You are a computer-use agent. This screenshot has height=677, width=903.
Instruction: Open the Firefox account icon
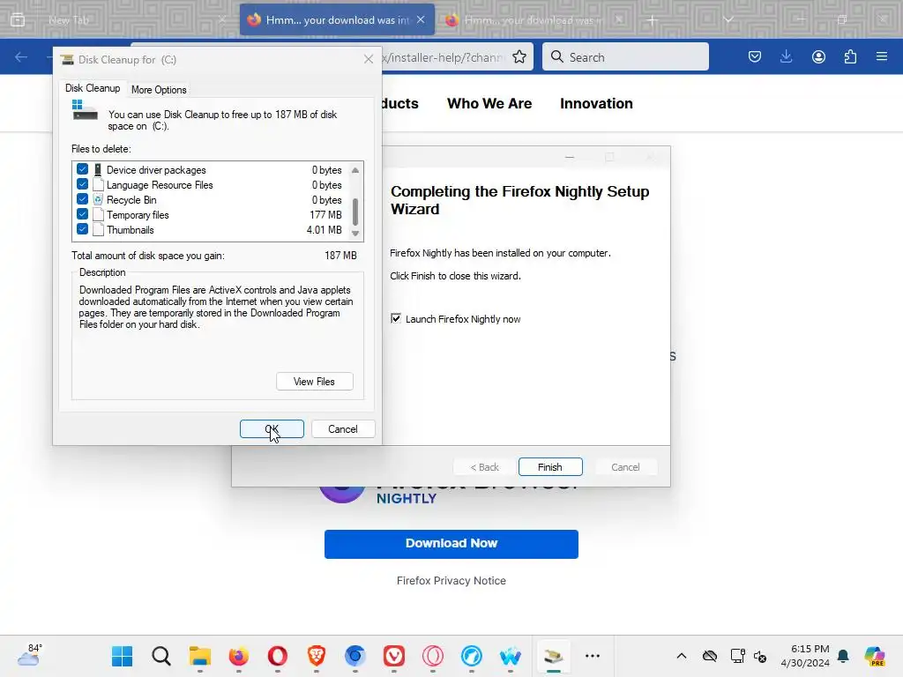coord(818,57)
